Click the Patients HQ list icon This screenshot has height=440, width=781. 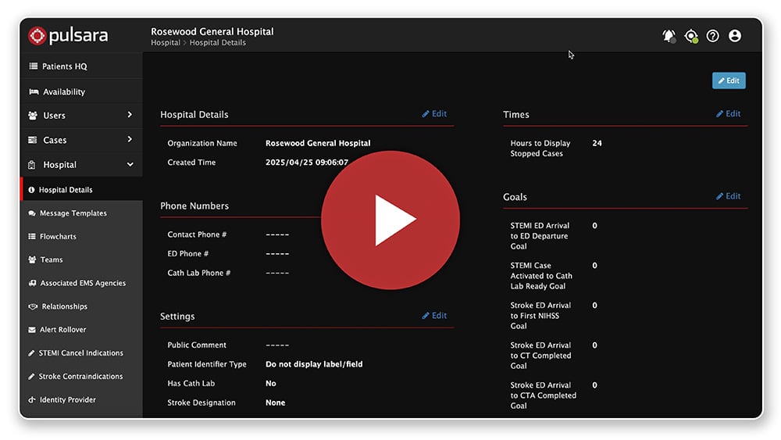point(34,66)
